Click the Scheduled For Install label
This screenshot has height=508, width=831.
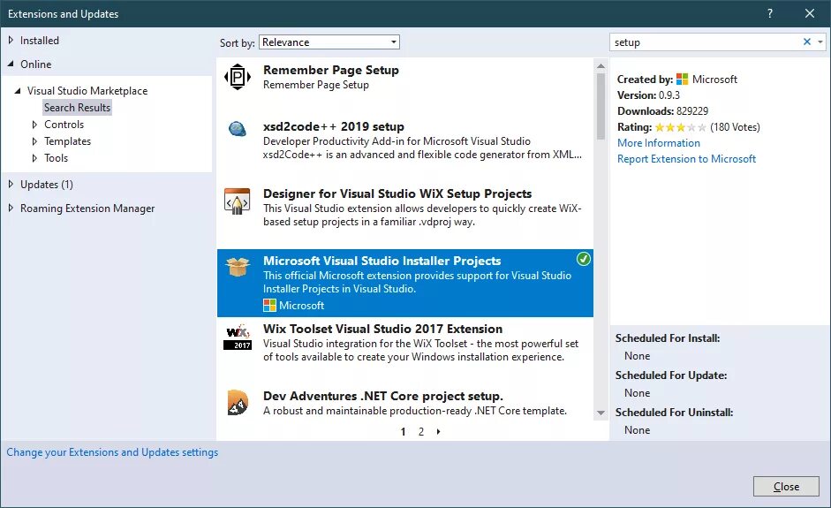(x=668, y=338)
